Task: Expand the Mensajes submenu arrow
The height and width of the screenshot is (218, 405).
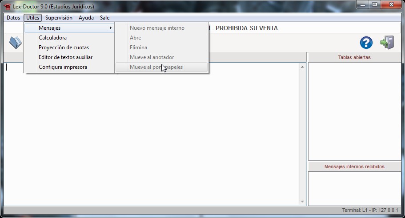Action: pos(111,28)
